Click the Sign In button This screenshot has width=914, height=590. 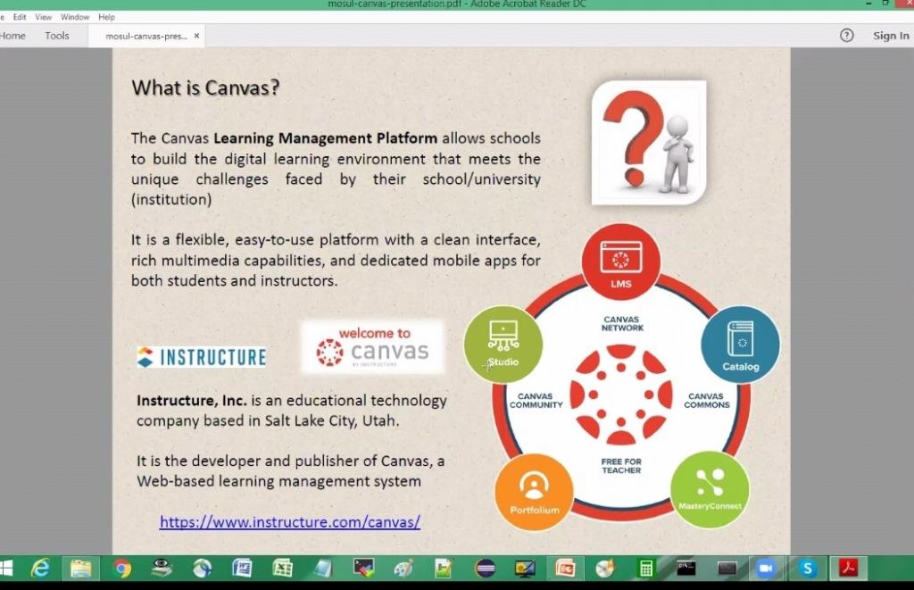tap(890, 36)
